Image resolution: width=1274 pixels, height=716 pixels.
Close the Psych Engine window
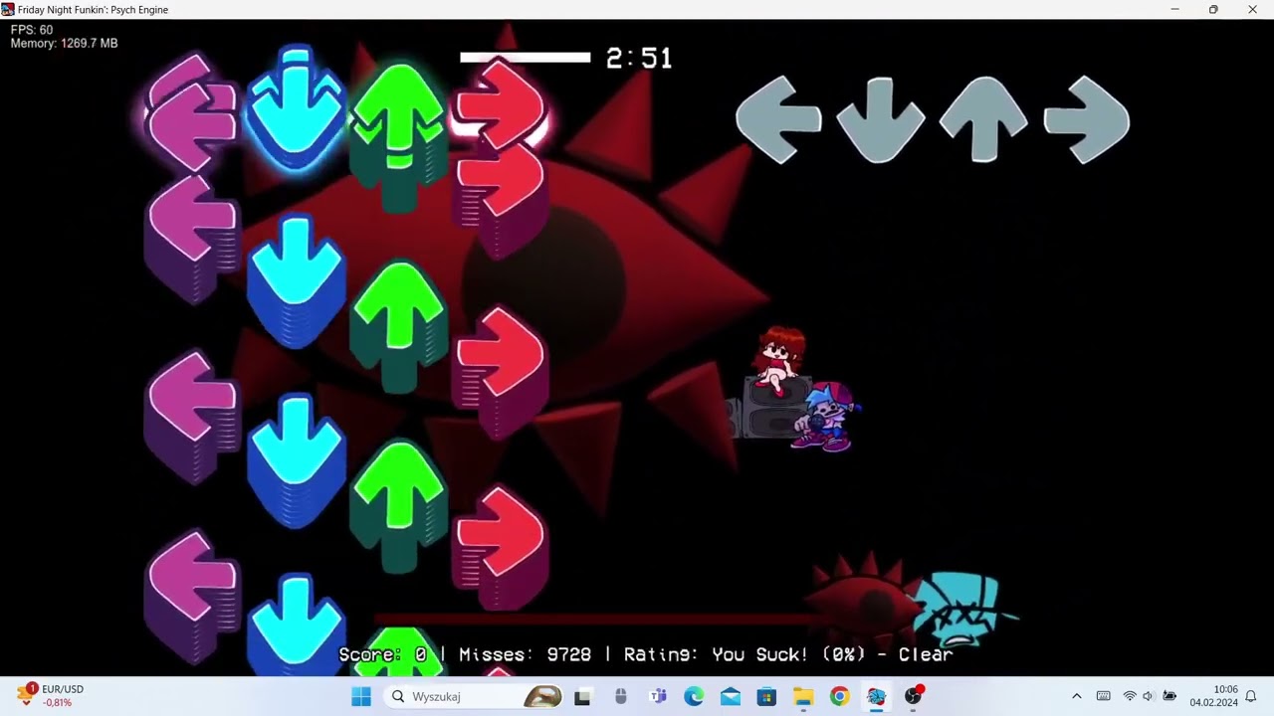[1252, 9]
